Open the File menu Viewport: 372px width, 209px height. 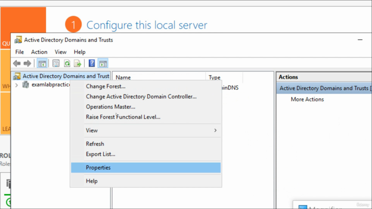[20, 52]
